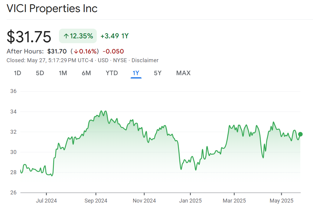The width and height of the screenshot is (313, 211).
Task: Select the 5D time range
Action: pyautogui.click(x=40, y=73)
